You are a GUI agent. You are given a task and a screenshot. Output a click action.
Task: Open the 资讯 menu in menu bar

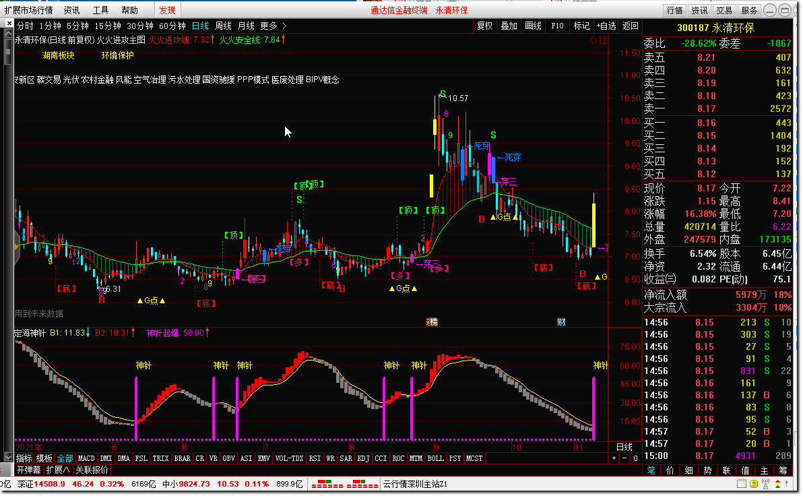click(71, 10)
